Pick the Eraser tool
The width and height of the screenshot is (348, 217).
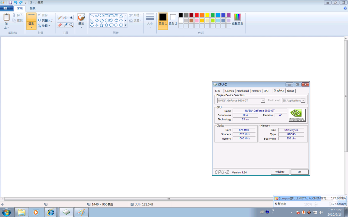(60, 25)
